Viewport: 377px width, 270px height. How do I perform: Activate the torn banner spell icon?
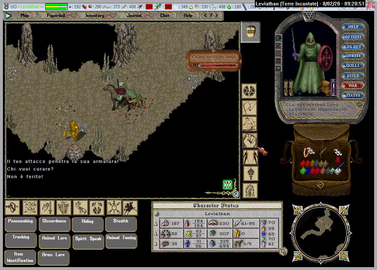[x=249, y=107]
